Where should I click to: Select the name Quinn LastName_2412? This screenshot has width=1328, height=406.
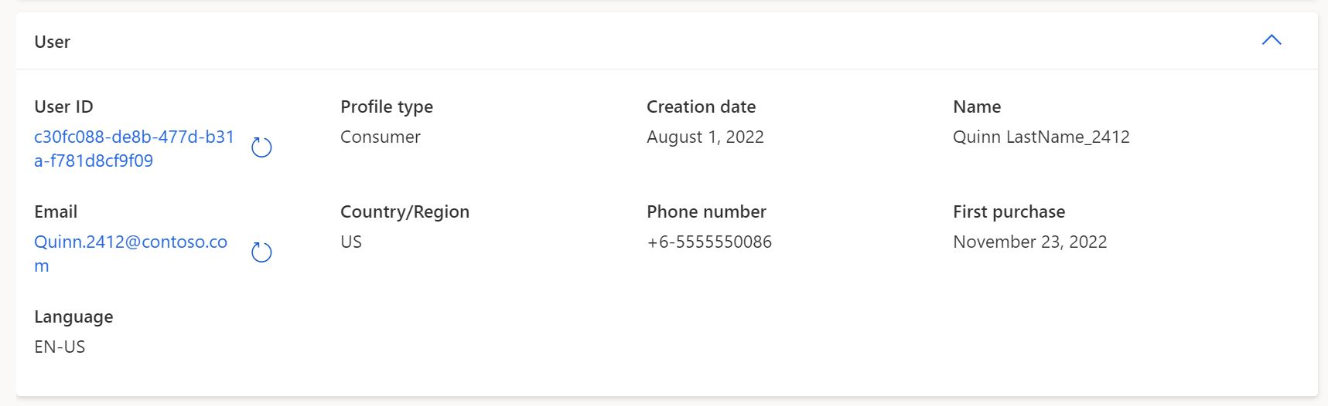pos(1041,137)
